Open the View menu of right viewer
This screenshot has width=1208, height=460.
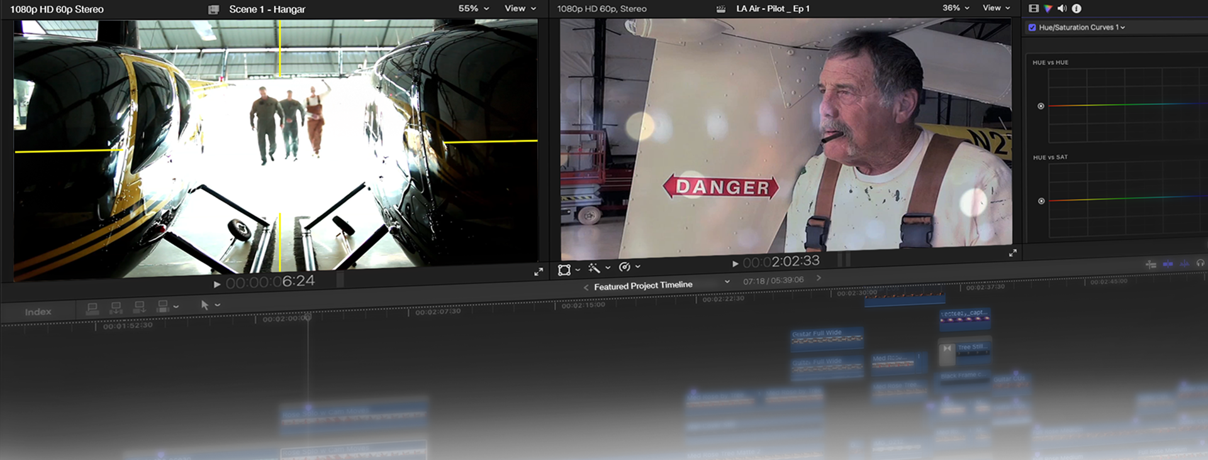pos(996,8)
